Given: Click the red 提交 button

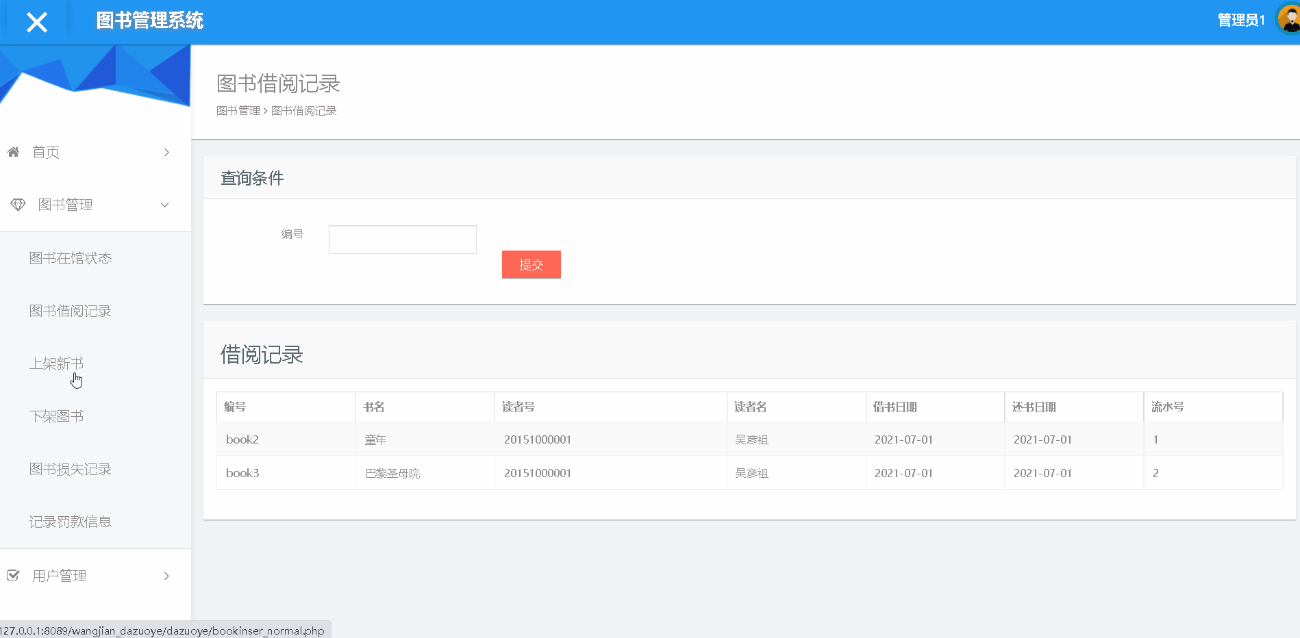Looking at the screenshot, I should click(x=532, y=264).
